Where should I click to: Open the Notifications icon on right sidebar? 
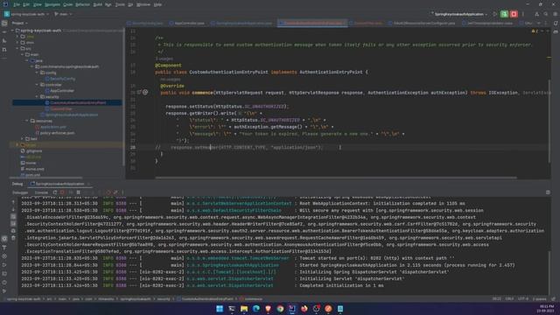coord(556,24)
